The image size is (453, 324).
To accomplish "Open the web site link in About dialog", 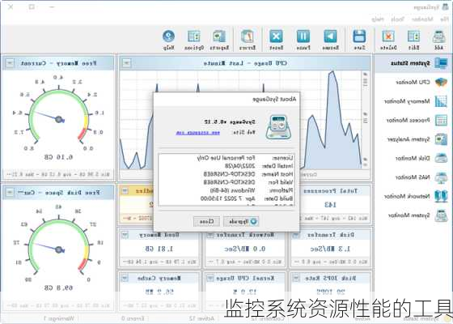I will [x=198, y=133].
